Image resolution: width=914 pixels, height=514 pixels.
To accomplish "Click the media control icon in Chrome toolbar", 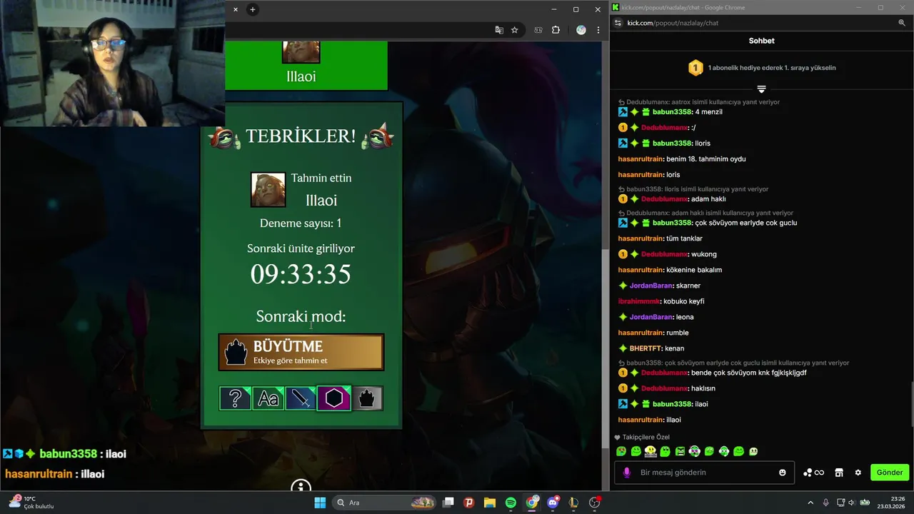I will tap(538, 30).
